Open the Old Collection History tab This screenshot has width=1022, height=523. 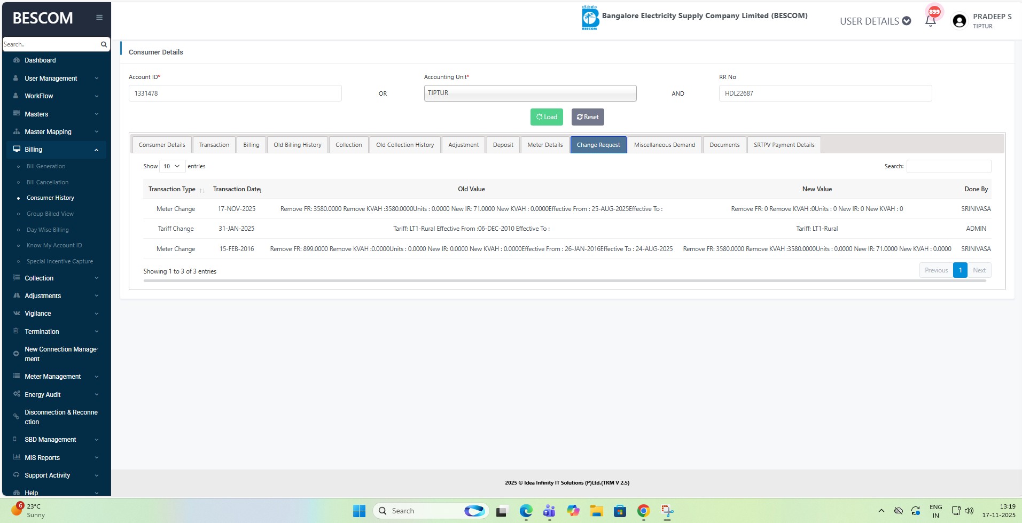[404, 145]
